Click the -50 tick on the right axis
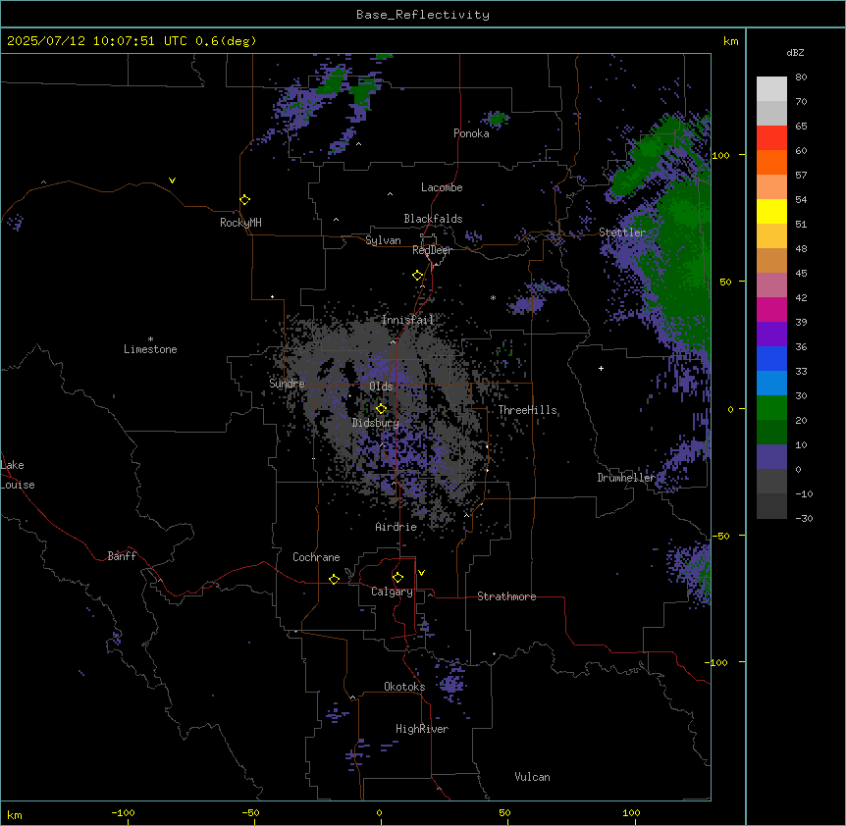The height and width of the screenshot is (826, 846). click(x=720, y=536)
